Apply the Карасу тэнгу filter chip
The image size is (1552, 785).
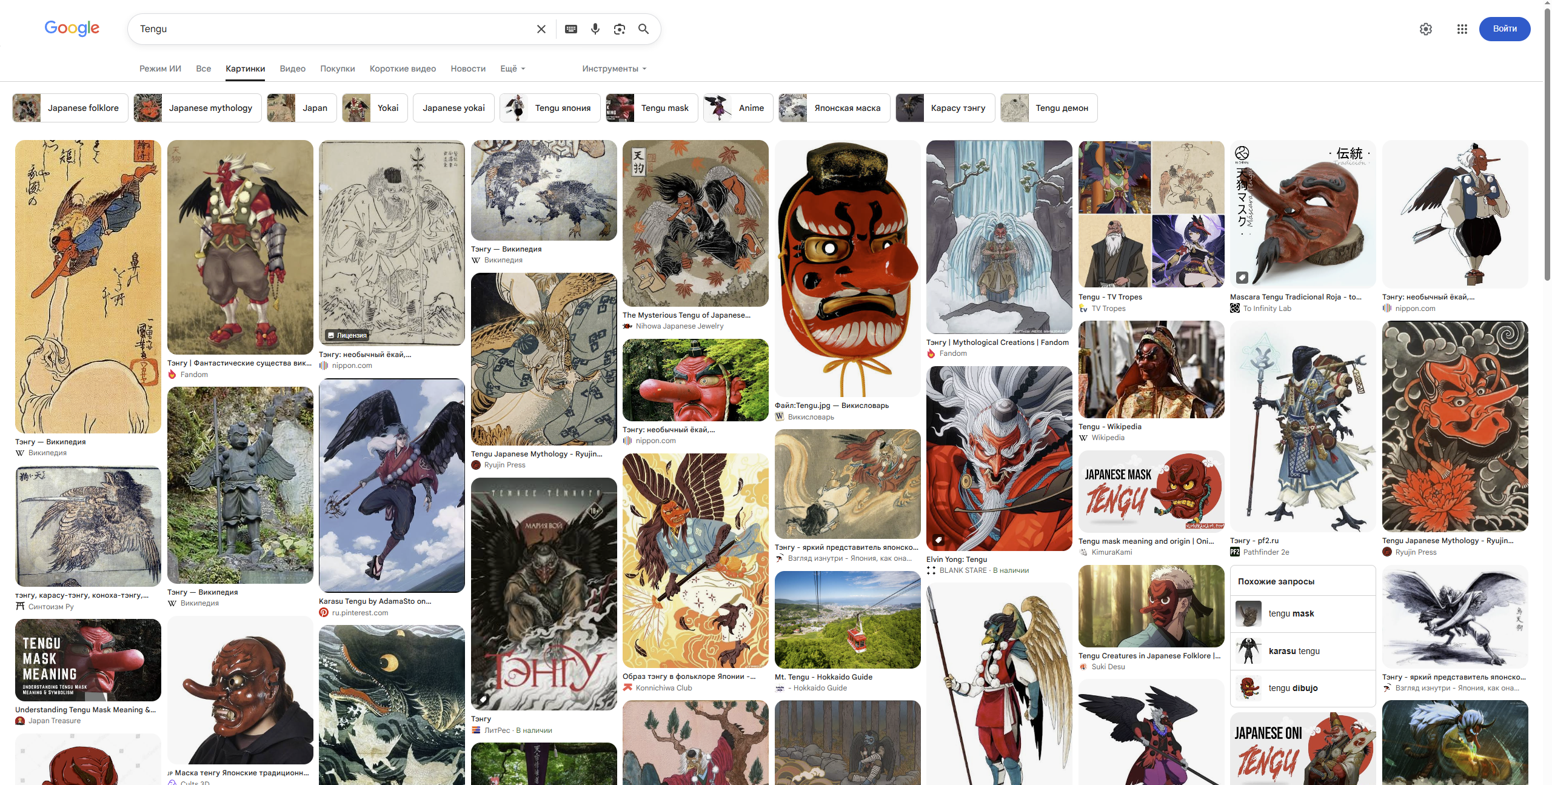945,108
